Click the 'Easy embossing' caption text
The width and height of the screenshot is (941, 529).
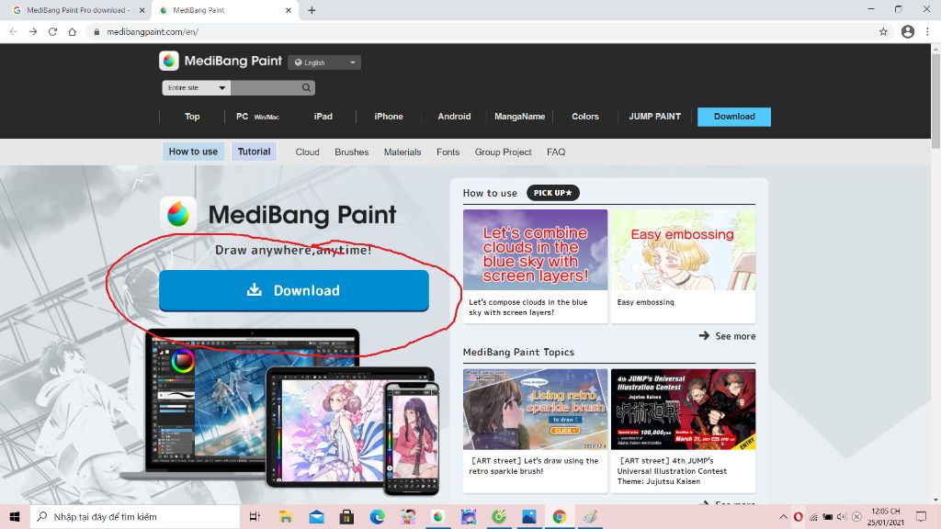[646, 302]
